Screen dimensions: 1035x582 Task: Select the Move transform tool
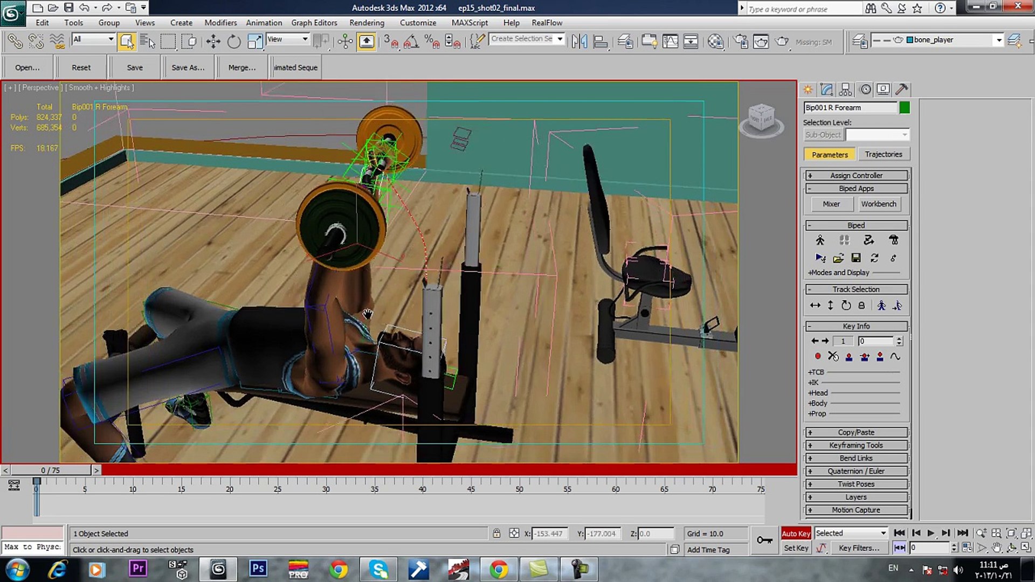pos(213,41)
